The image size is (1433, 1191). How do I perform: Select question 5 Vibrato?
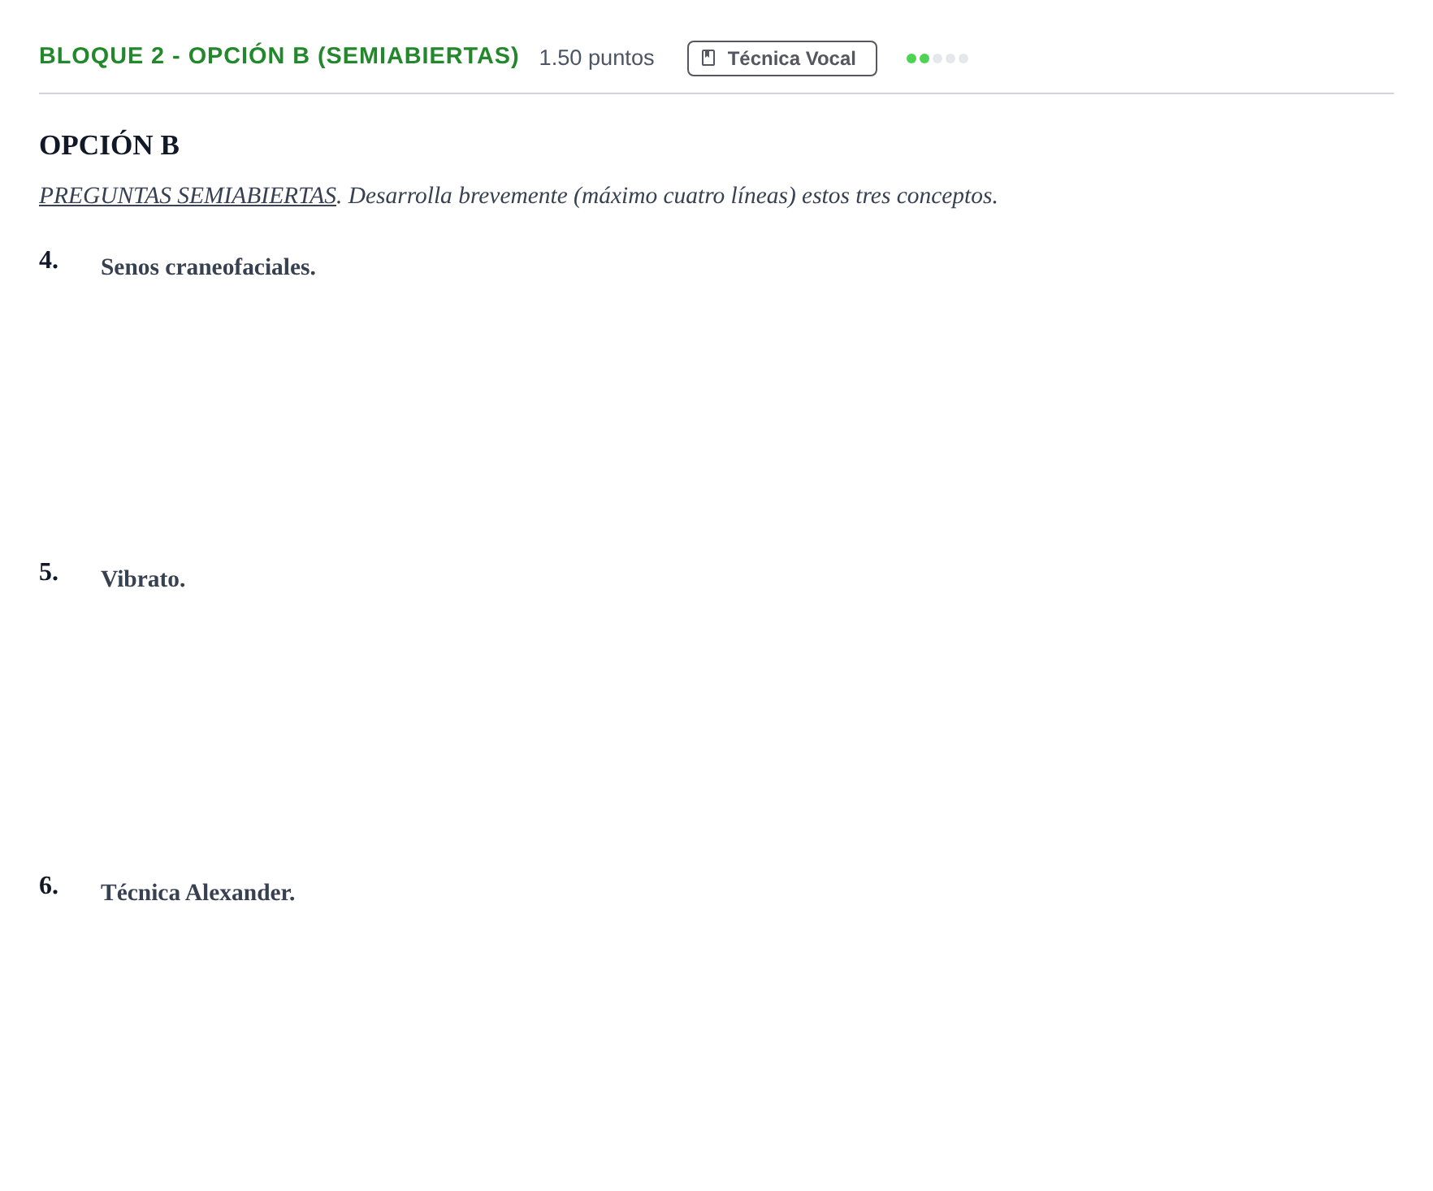point(143,579)
